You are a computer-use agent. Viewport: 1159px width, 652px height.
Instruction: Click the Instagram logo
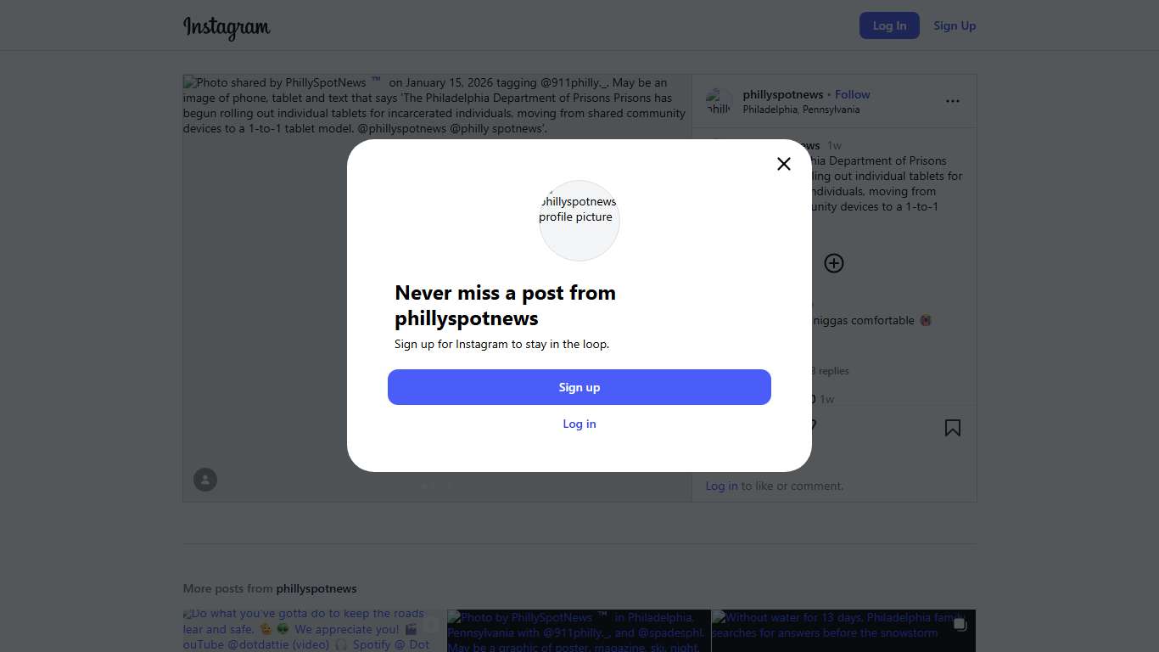point(227,27)
